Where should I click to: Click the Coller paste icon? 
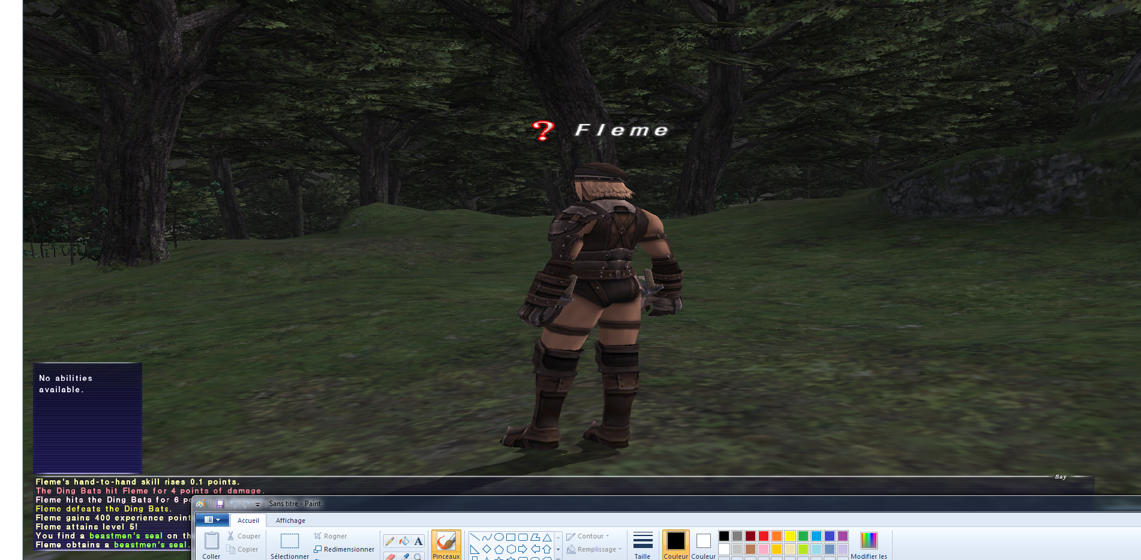211,541
